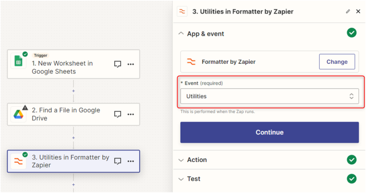This screenshot has height=193, width=366.
Task: Rename step using the pencil icon
Action: (348, 11)
